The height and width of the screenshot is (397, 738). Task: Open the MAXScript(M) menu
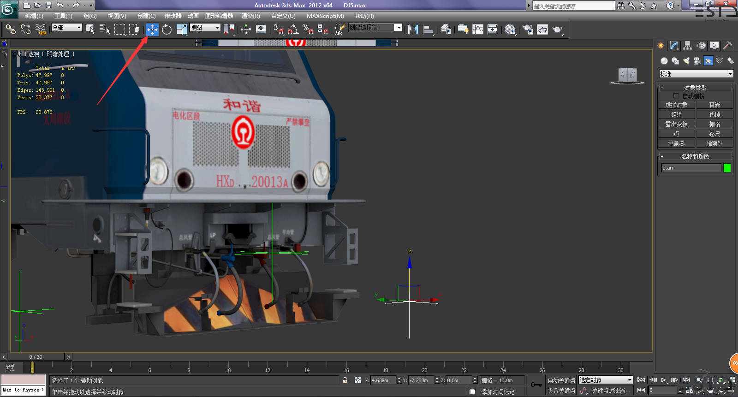(325, 16)
